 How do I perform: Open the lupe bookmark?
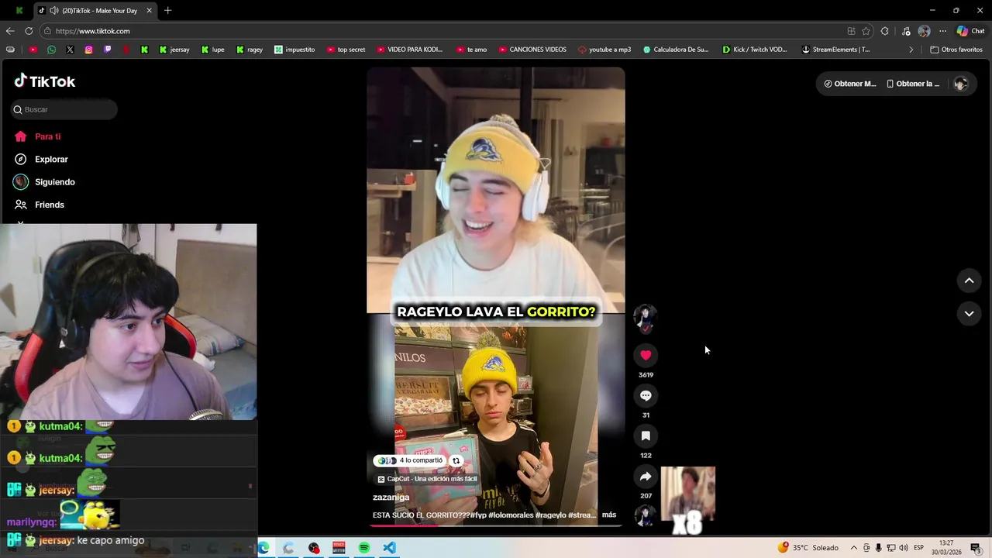[x=212, y=50]
